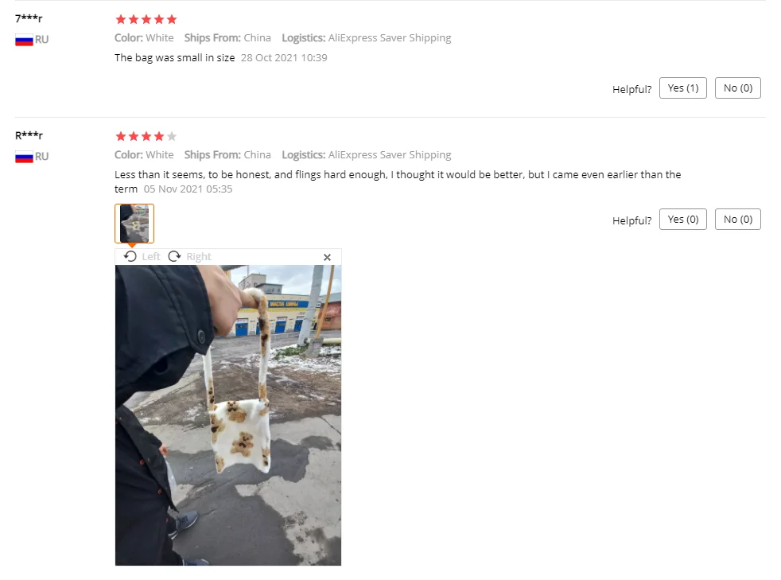Click username 7***r
Image resolution: width=781 pixels, height=580 pixels.
(29, 18)
